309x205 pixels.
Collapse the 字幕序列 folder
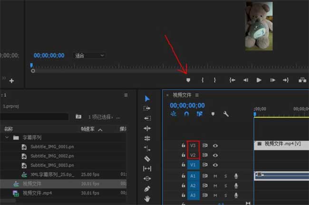[x=7, y=137]
